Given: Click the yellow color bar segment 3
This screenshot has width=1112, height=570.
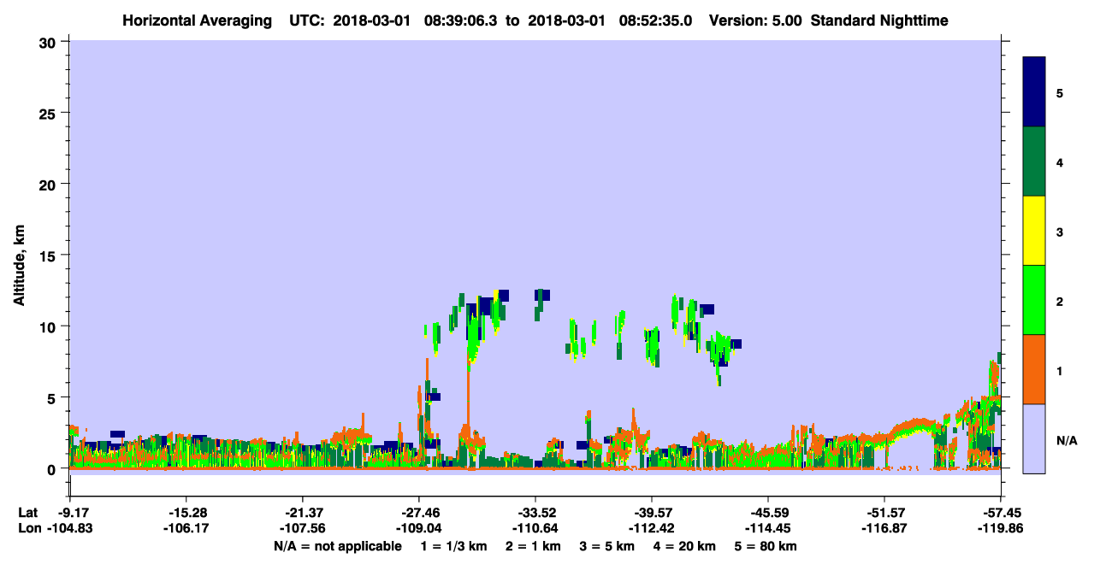Looking at the screenshot, I should 1034,231.
